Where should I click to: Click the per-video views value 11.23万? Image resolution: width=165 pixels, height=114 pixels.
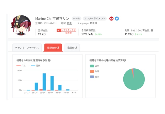(x=129, y=34)
